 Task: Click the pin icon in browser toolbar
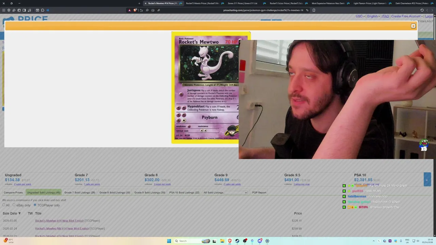point(14,10)
